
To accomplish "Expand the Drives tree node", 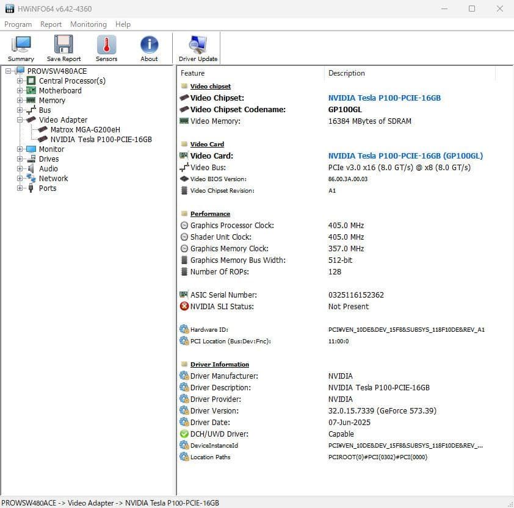I will click(20, 159).
